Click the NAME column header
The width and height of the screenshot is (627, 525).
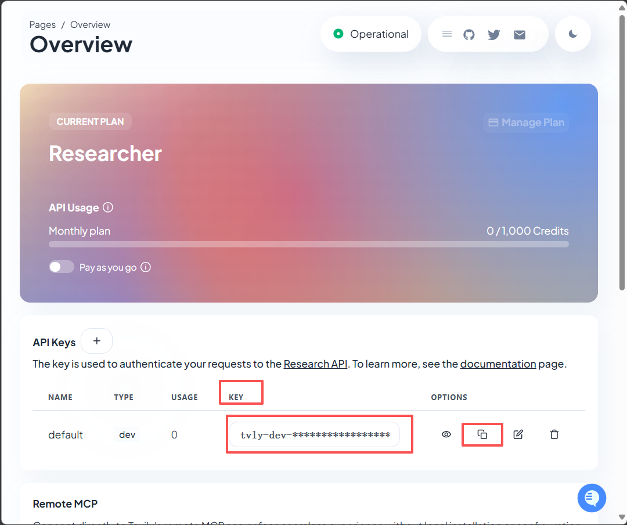(60, 397)
